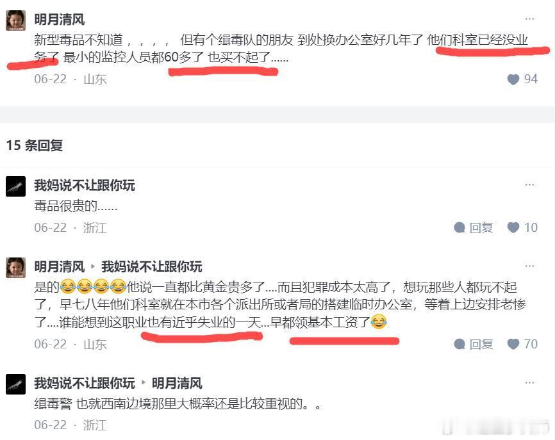Click the replied-to name 我妈说不让跟你玩 in the 是的 reply
The height and width of the screenshot is (440, 555).
tap(151, 266)
